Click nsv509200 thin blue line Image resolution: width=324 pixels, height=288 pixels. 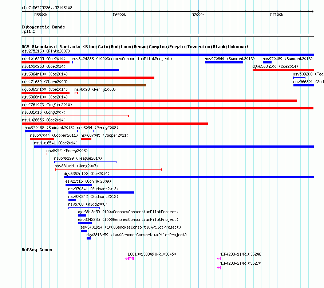click(x=299, y=78)
